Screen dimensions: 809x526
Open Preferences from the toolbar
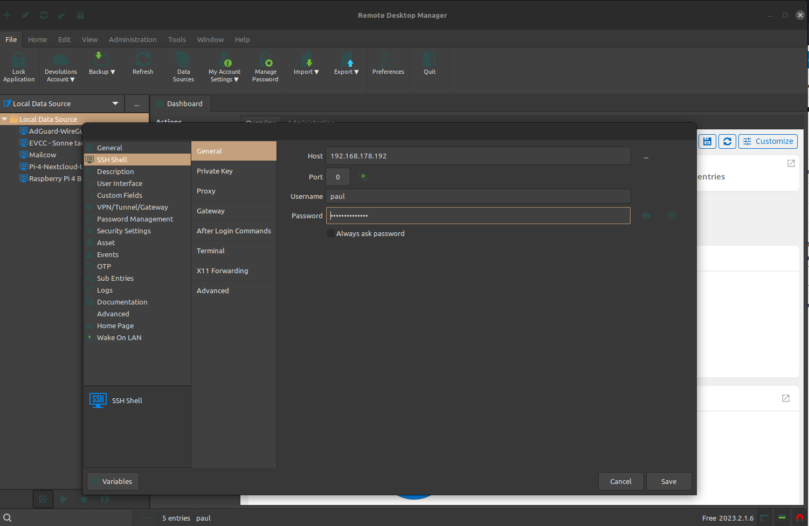[388, 60]
